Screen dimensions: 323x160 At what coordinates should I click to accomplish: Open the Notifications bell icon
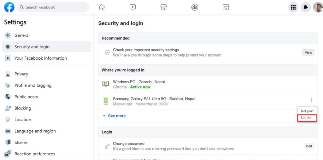click(306, 7)
